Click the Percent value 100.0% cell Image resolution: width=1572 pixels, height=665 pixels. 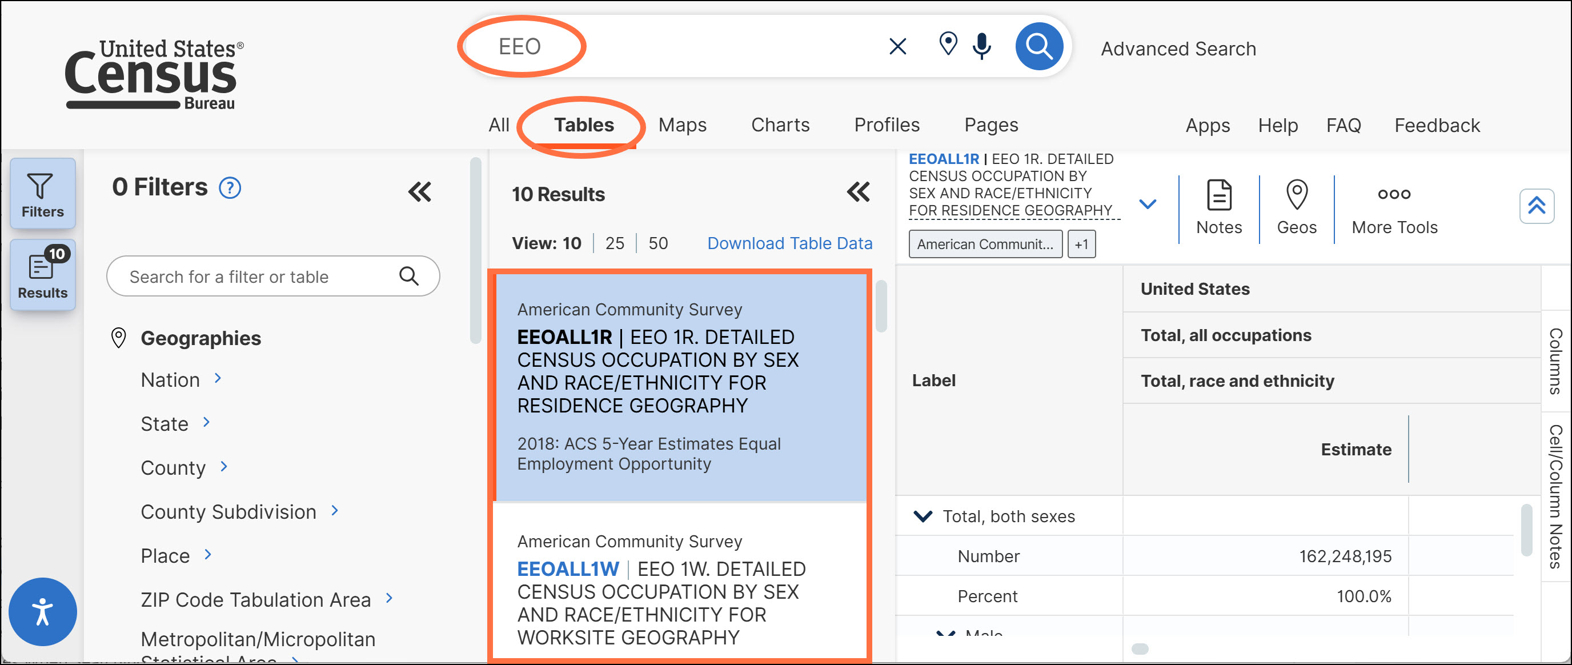1265,595
